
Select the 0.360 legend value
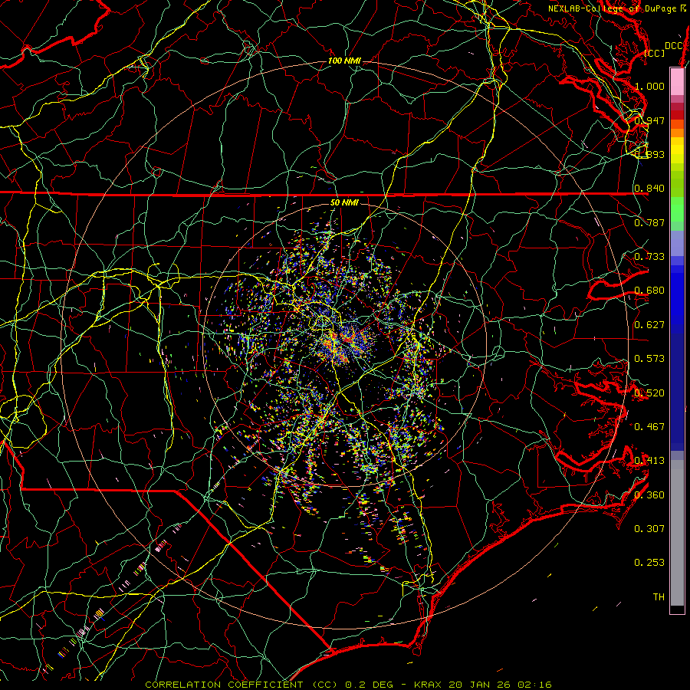click(x=649, y=495)
